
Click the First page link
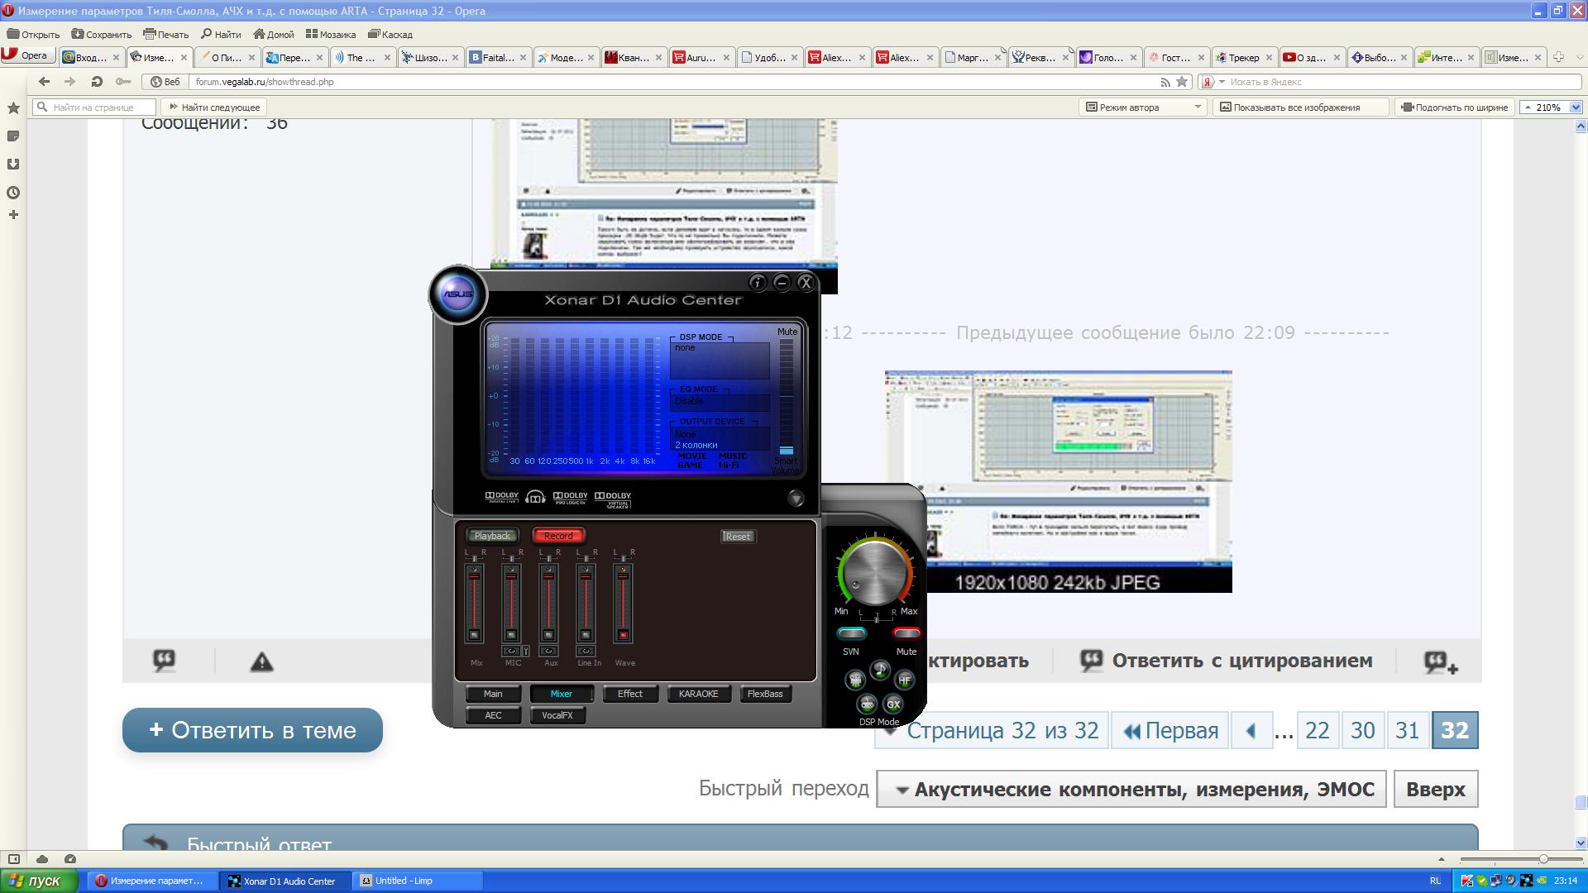point(1170,731)
